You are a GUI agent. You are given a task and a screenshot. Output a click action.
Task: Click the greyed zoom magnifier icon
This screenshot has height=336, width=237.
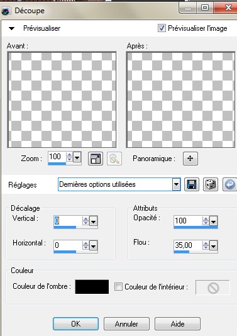[114, 159]
